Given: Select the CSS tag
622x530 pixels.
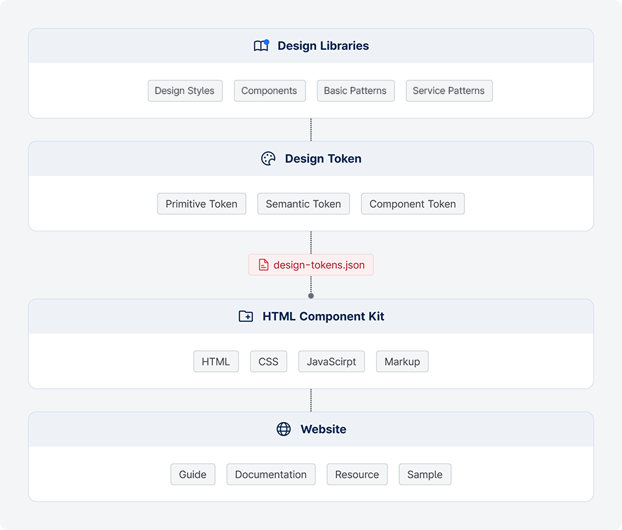Looking at the screenshot, I should 268,362.
